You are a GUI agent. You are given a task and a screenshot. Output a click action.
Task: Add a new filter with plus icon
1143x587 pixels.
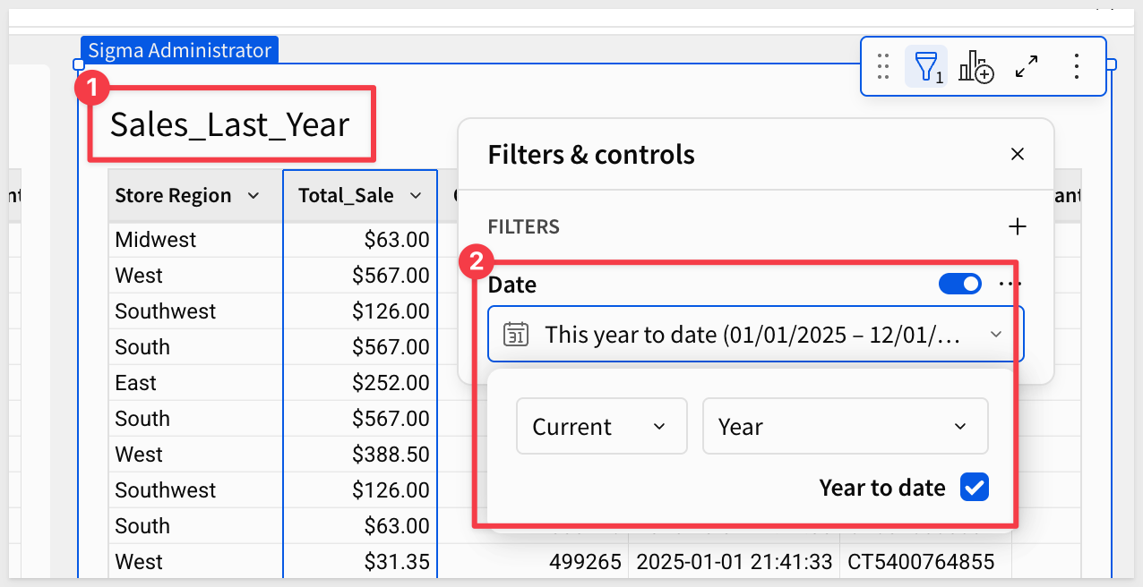pos(1017,226)
